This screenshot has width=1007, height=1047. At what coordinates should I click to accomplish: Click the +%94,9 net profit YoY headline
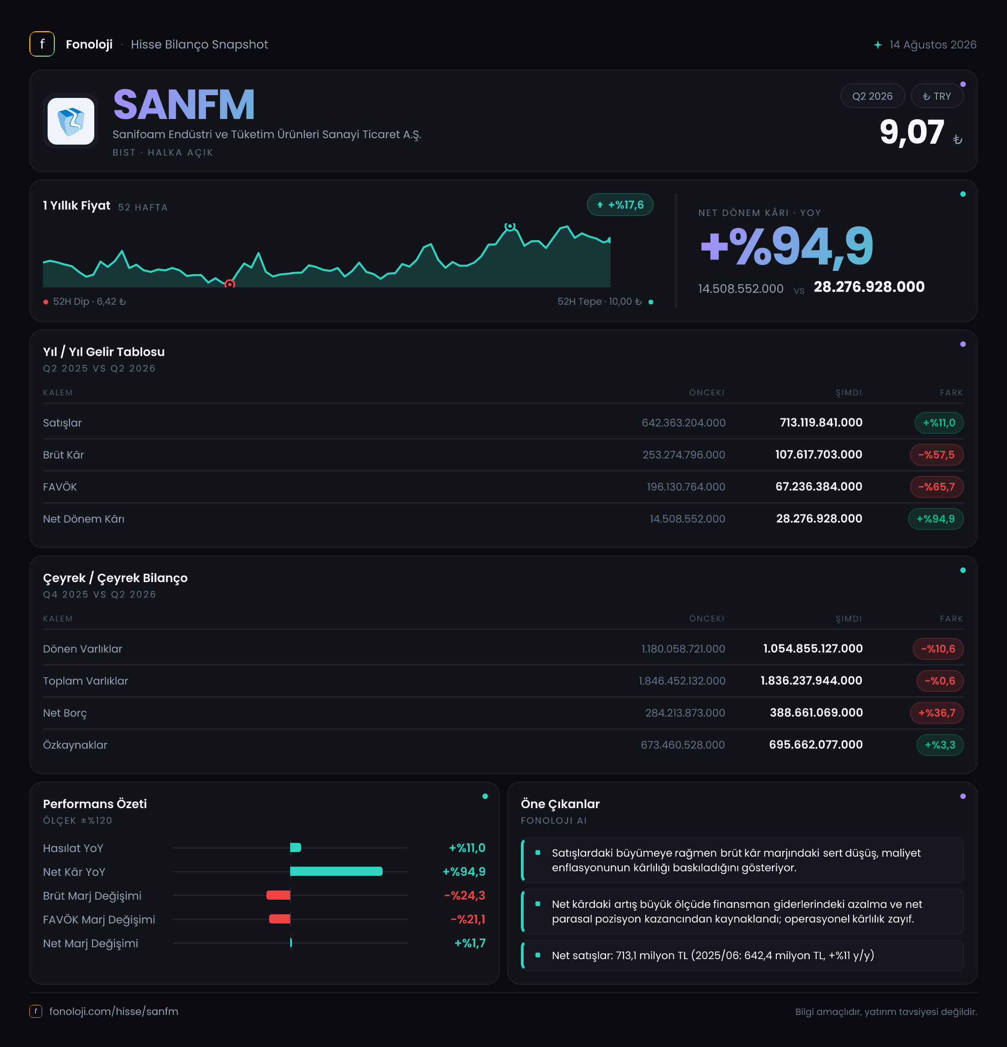[x=786, y=246]
